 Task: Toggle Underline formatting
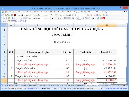58,18
